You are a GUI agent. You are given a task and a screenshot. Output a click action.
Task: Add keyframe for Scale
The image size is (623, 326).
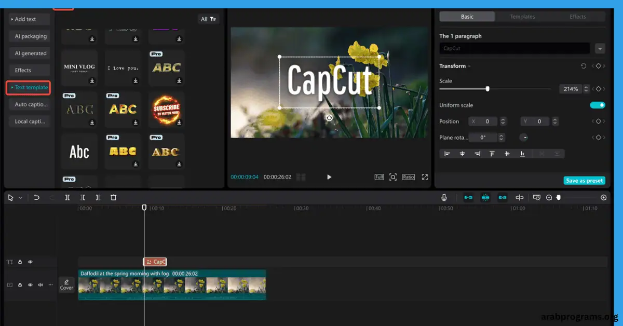[x=598, y=89]
